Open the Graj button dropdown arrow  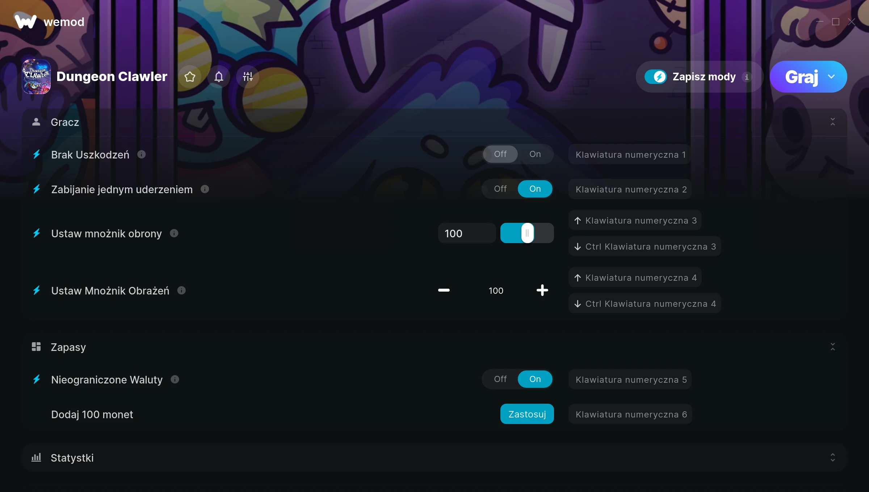coord(831,77)
